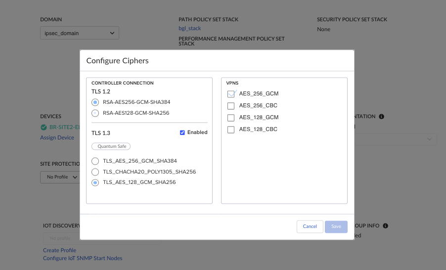Screen dimensions: 446x270
Task: Click the VPNS section label
Action: (232, 83)
